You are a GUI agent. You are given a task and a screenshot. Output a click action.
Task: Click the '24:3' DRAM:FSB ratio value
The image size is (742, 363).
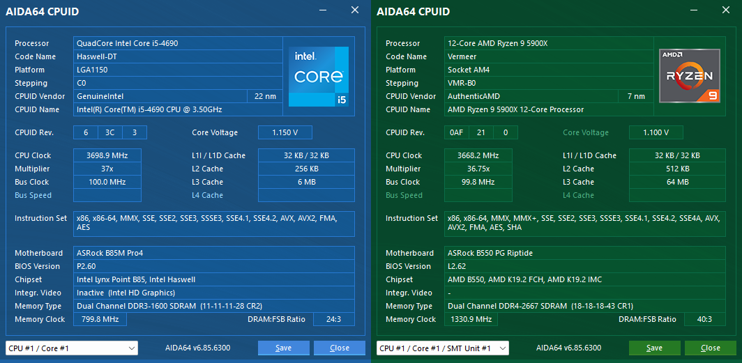click(333, 319)
